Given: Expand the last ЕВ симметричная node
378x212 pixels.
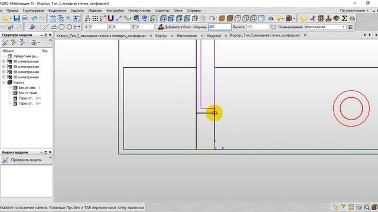Looking at the screenshot, I should 4,77.
